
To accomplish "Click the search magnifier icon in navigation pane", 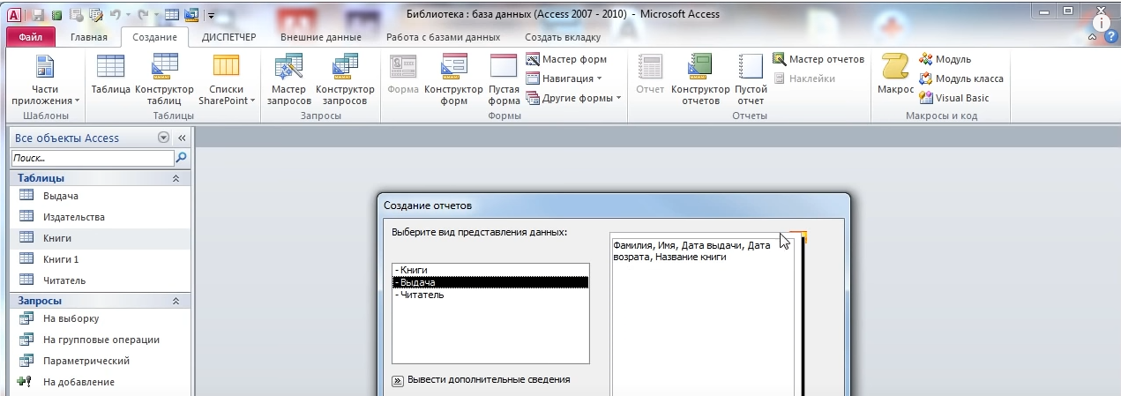I will click(182, 158).
